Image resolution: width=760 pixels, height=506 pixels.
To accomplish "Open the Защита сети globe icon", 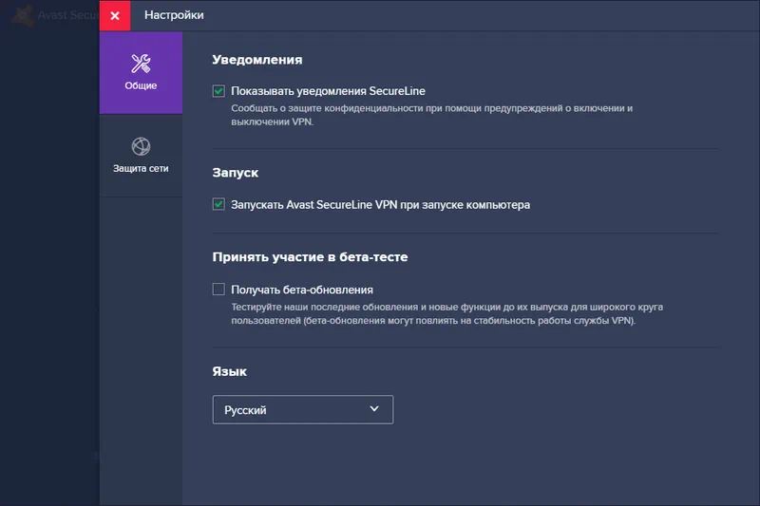I will pyautogui.click(x=141, y=146).
